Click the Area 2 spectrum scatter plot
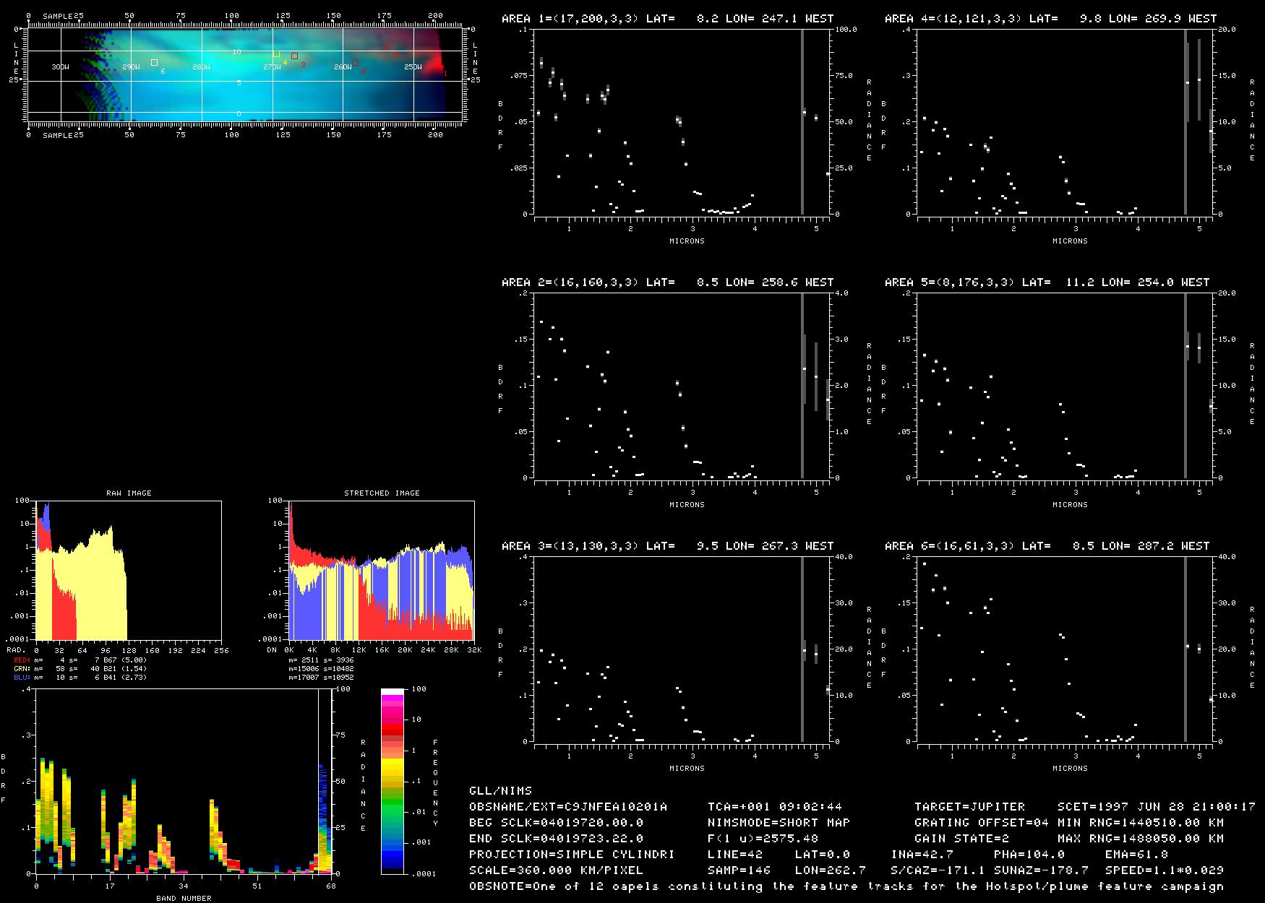Screen dimensions: 1265x903 click(x=682, y=386)
